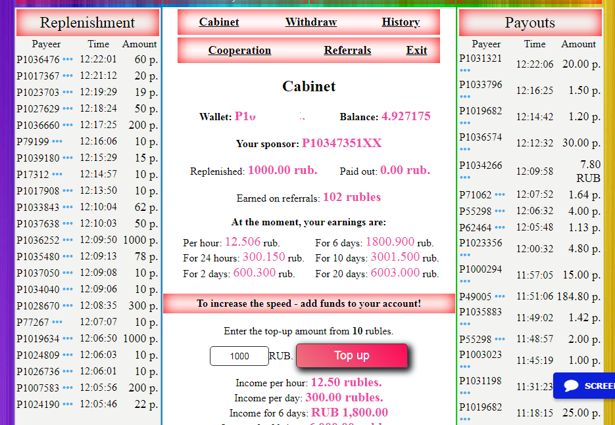
Task: Open the Cabinet menu link
Action: (219, 22)
